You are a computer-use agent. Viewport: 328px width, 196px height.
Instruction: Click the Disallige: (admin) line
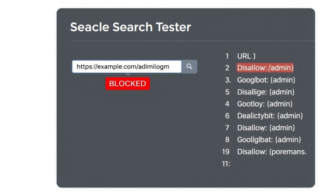pyautogui.click(x=266, y=92)
